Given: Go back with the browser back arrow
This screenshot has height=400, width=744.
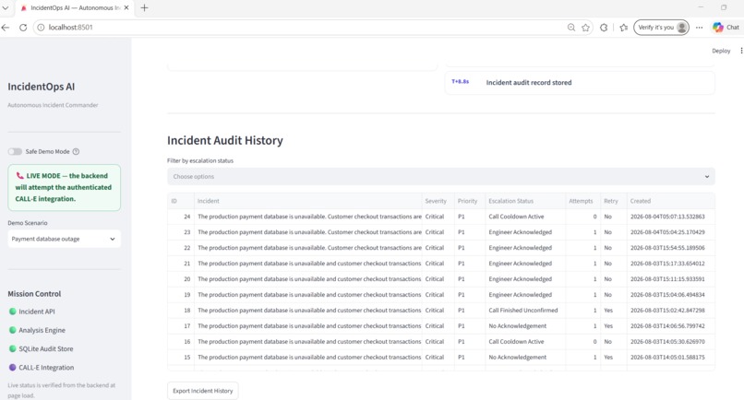Looking at the screenshot, I should [x=6, y=28].
